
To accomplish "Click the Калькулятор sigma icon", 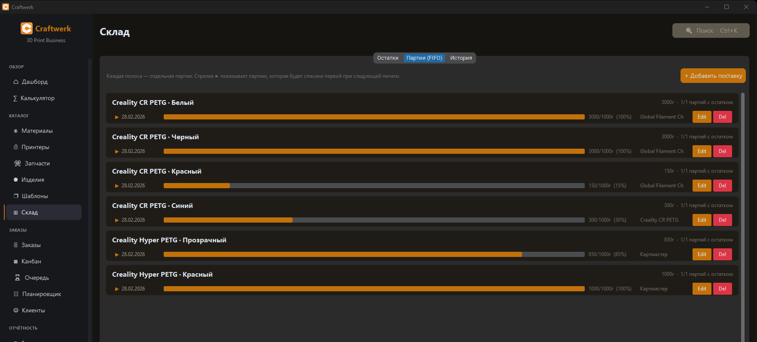I will click(x=15, y=98).
